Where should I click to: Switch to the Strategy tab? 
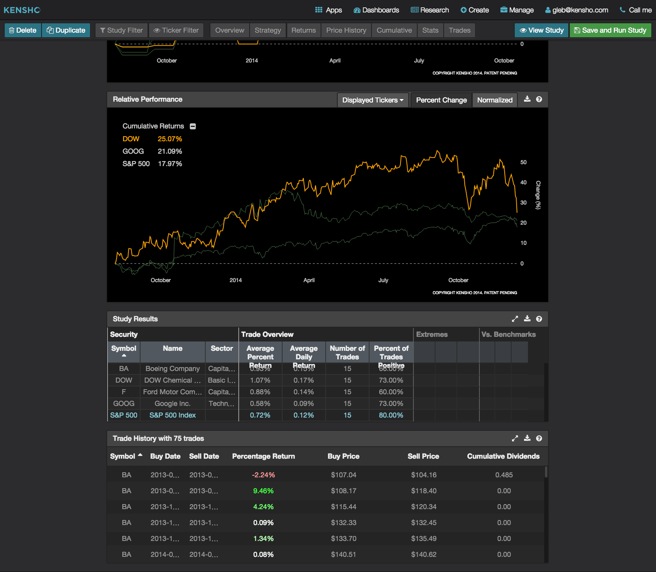pos(268,30)
